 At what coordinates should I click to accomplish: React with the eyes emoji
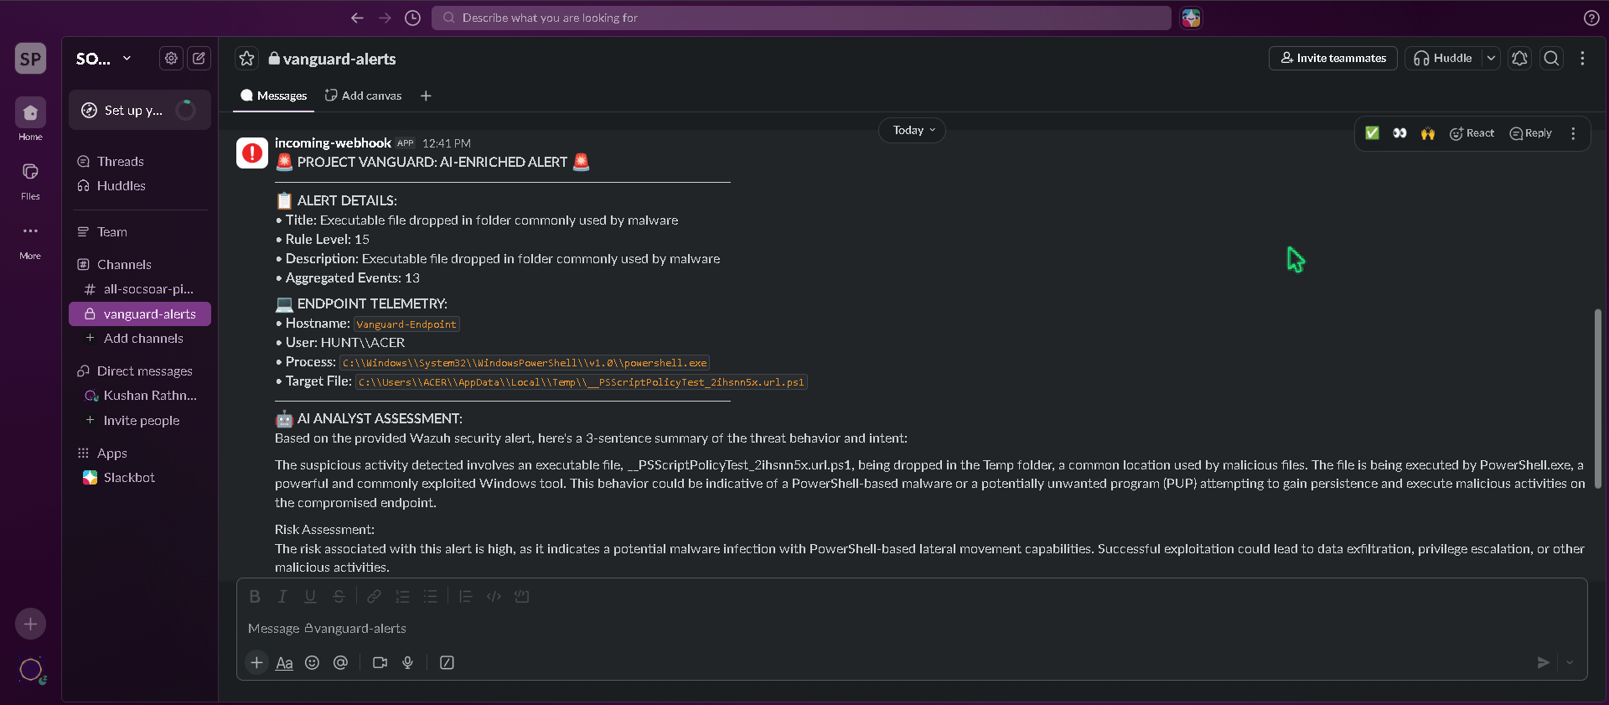click(1399, 133)
